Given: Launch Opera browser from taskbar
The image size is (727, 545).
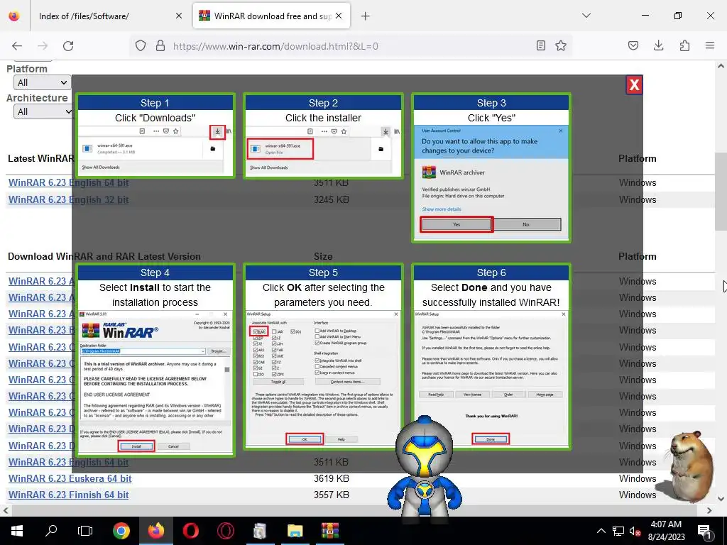Looking at the screenshot, I should coord(190,531).
